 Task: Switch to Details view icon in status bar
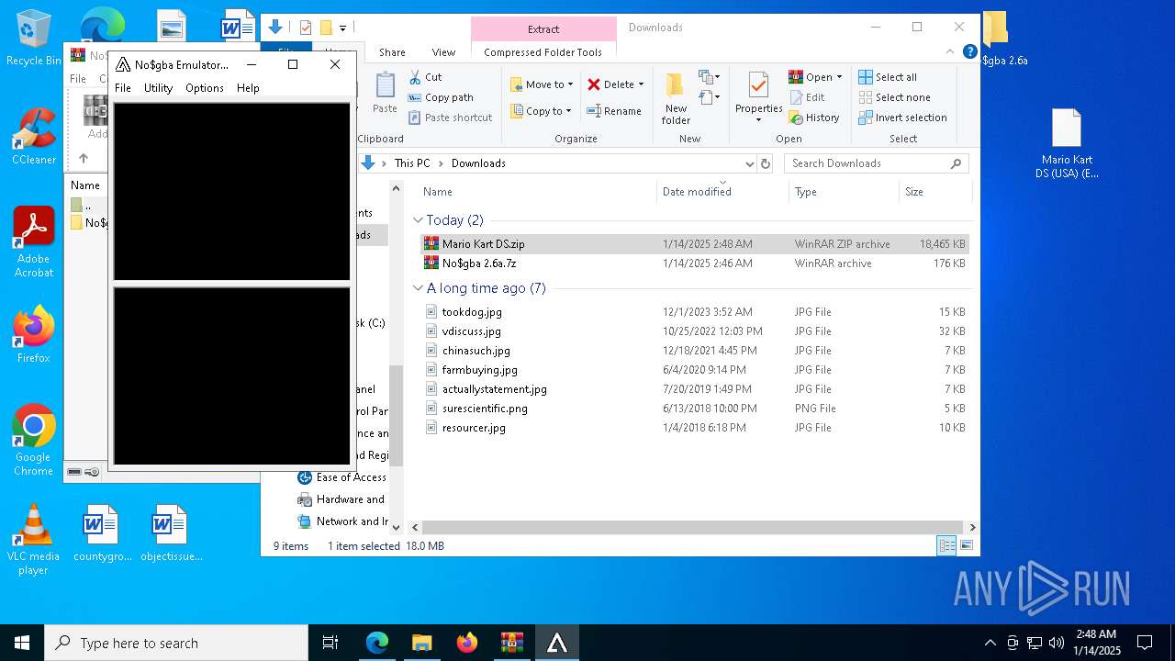pos(946,546)
